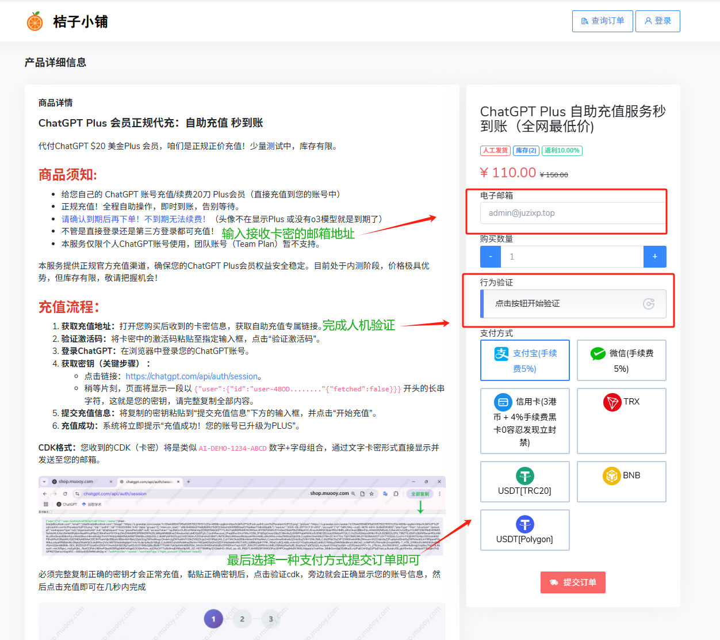Click the green USDT TRC20 coin icon
The width and height of the screenshot is (720, 640).
[524, 475]
